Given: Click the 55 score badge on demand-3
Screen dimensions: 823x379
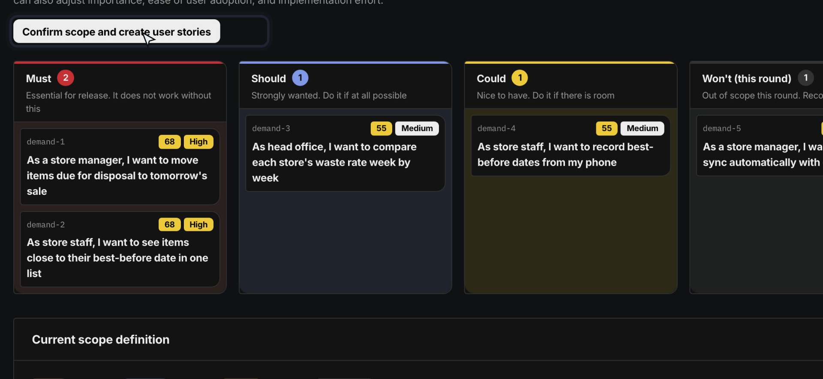Looking at the screenshot, I should point(381,128).
